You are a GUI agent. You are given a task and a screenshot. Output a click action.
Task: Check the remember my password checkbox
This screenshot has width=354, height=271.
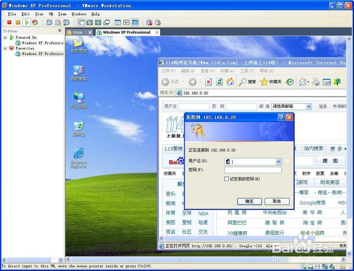click(x=227, y=179)
